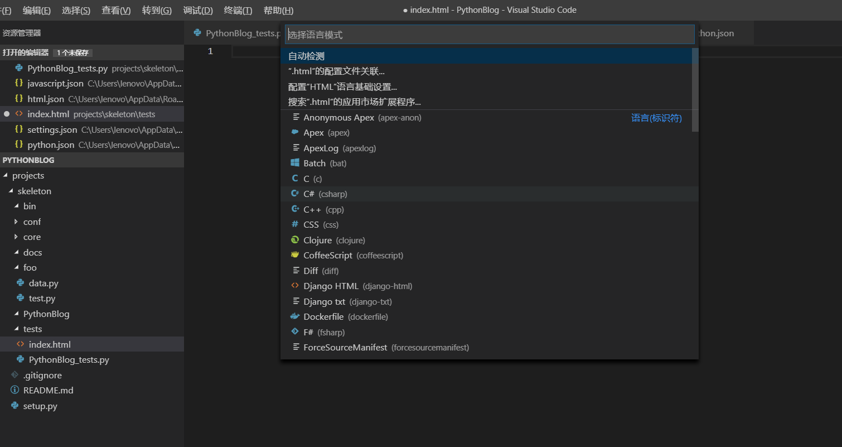
Task: Collapse the skeleton folder
Action: [x=12, y=191]
